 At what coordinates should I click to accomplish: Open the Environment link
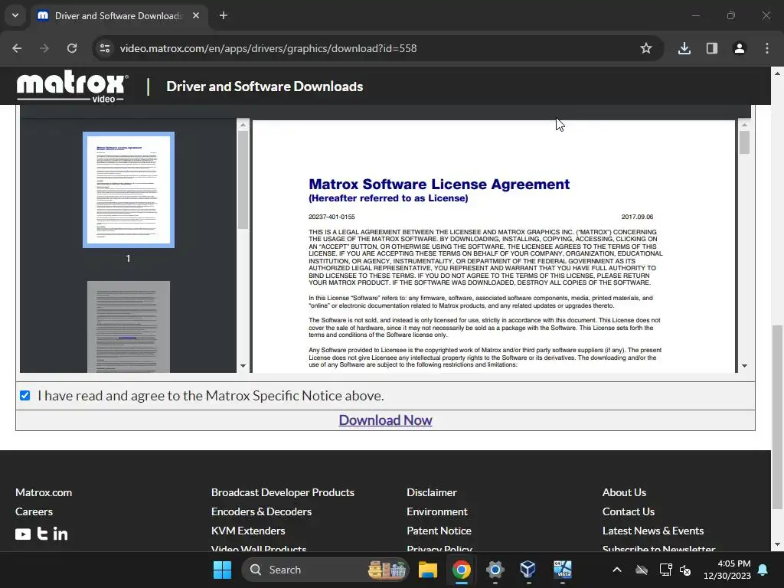[437, 511]
